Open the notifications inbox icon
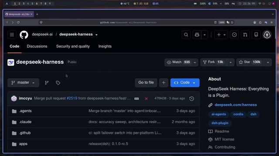The image size is (279, 156). click(256, 35)
